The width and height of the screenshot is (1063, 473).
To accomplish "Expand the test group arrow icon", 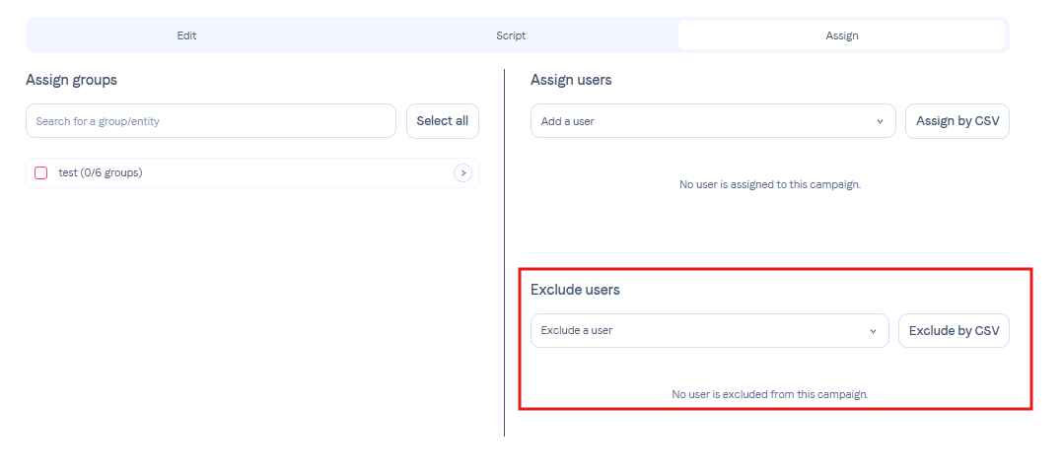I will [462, 173].
